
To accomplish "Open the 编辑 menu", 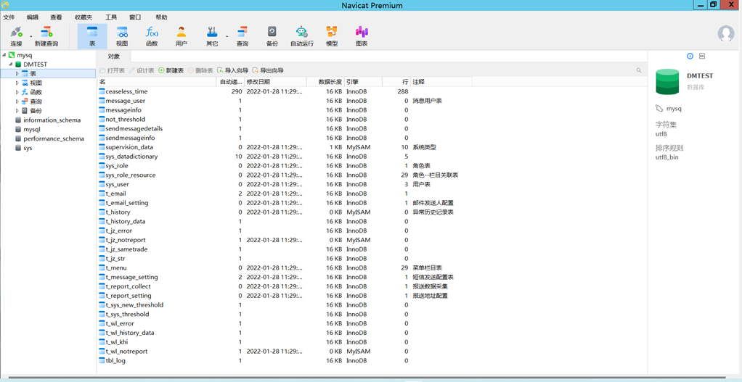I will click(33, 17).
